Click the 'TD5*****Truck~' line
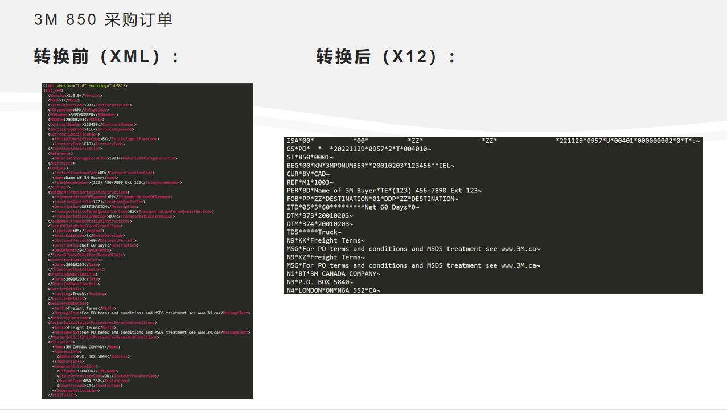 point(314,232)
